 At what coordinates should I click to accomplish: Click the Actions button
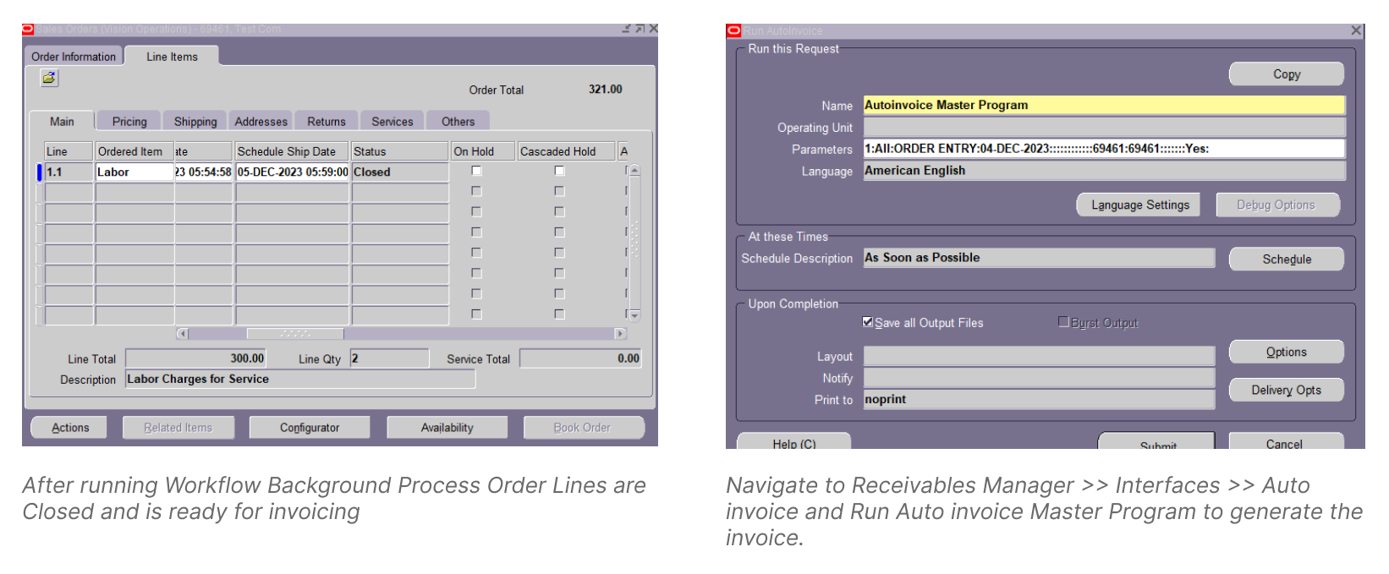click(70, 428)
